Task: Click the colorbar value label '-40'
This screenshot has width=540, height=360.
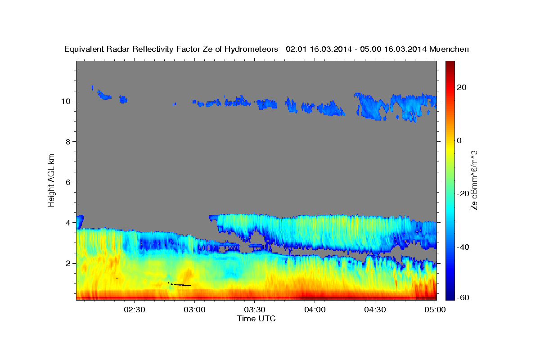Action: click(x=462, y=247)
